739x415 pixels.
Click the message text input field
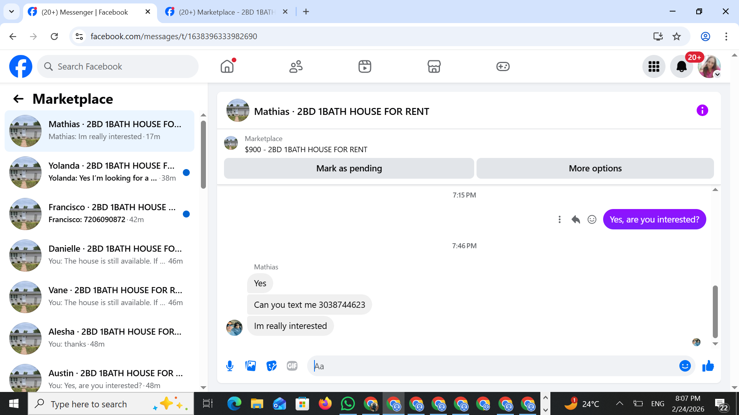pyautogui.click(x=493, y=366)
